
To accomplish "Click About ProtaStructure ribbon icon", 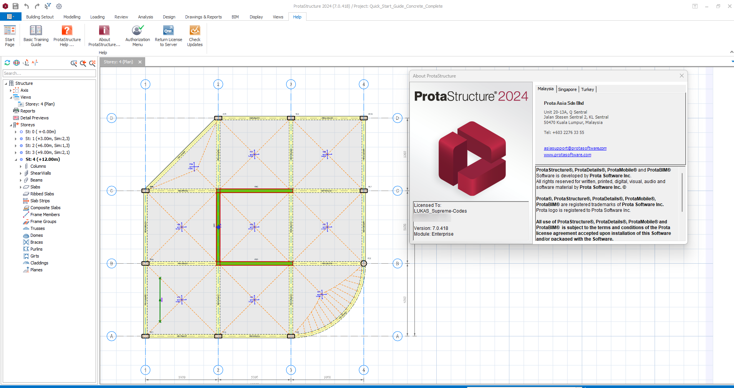I will click(x=104, y=36).
